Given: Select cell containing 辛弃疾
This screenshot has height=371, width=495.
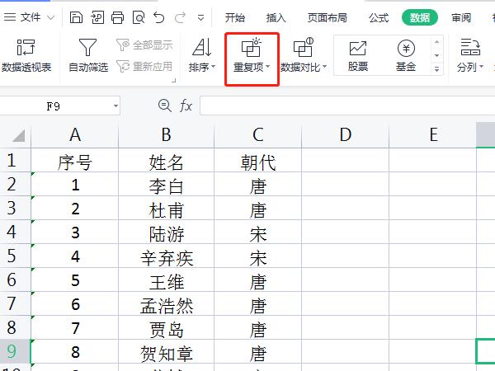Looking at the screenshot, I should pyautogui.click(x=167, y=258).
